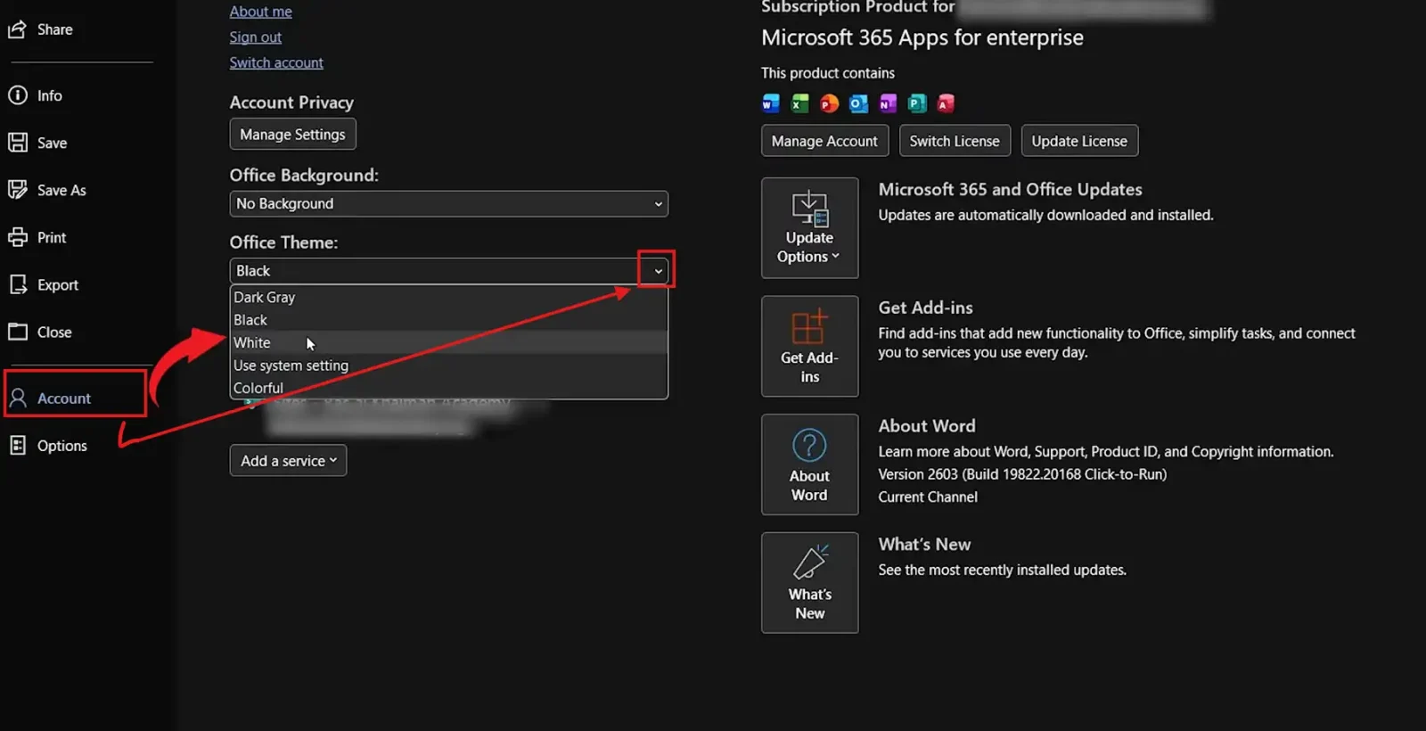Open the Update Options dropdown button

pos(809,228)
